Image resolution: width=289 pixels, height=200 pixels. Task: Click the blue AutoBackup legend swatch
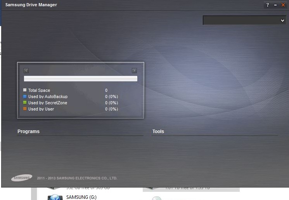click(x=25, y=96)
